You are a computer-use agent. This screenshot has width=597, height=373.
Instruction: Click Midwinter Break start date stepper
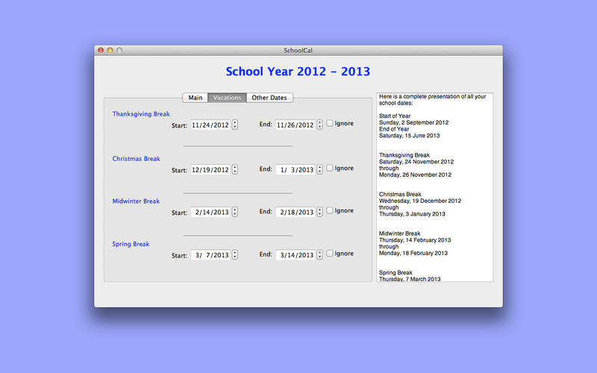(235, 212)
